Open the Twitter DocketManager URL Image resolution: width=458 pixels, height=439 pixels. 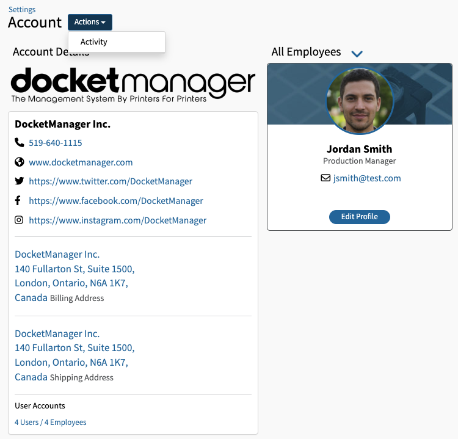coord(111,181)
